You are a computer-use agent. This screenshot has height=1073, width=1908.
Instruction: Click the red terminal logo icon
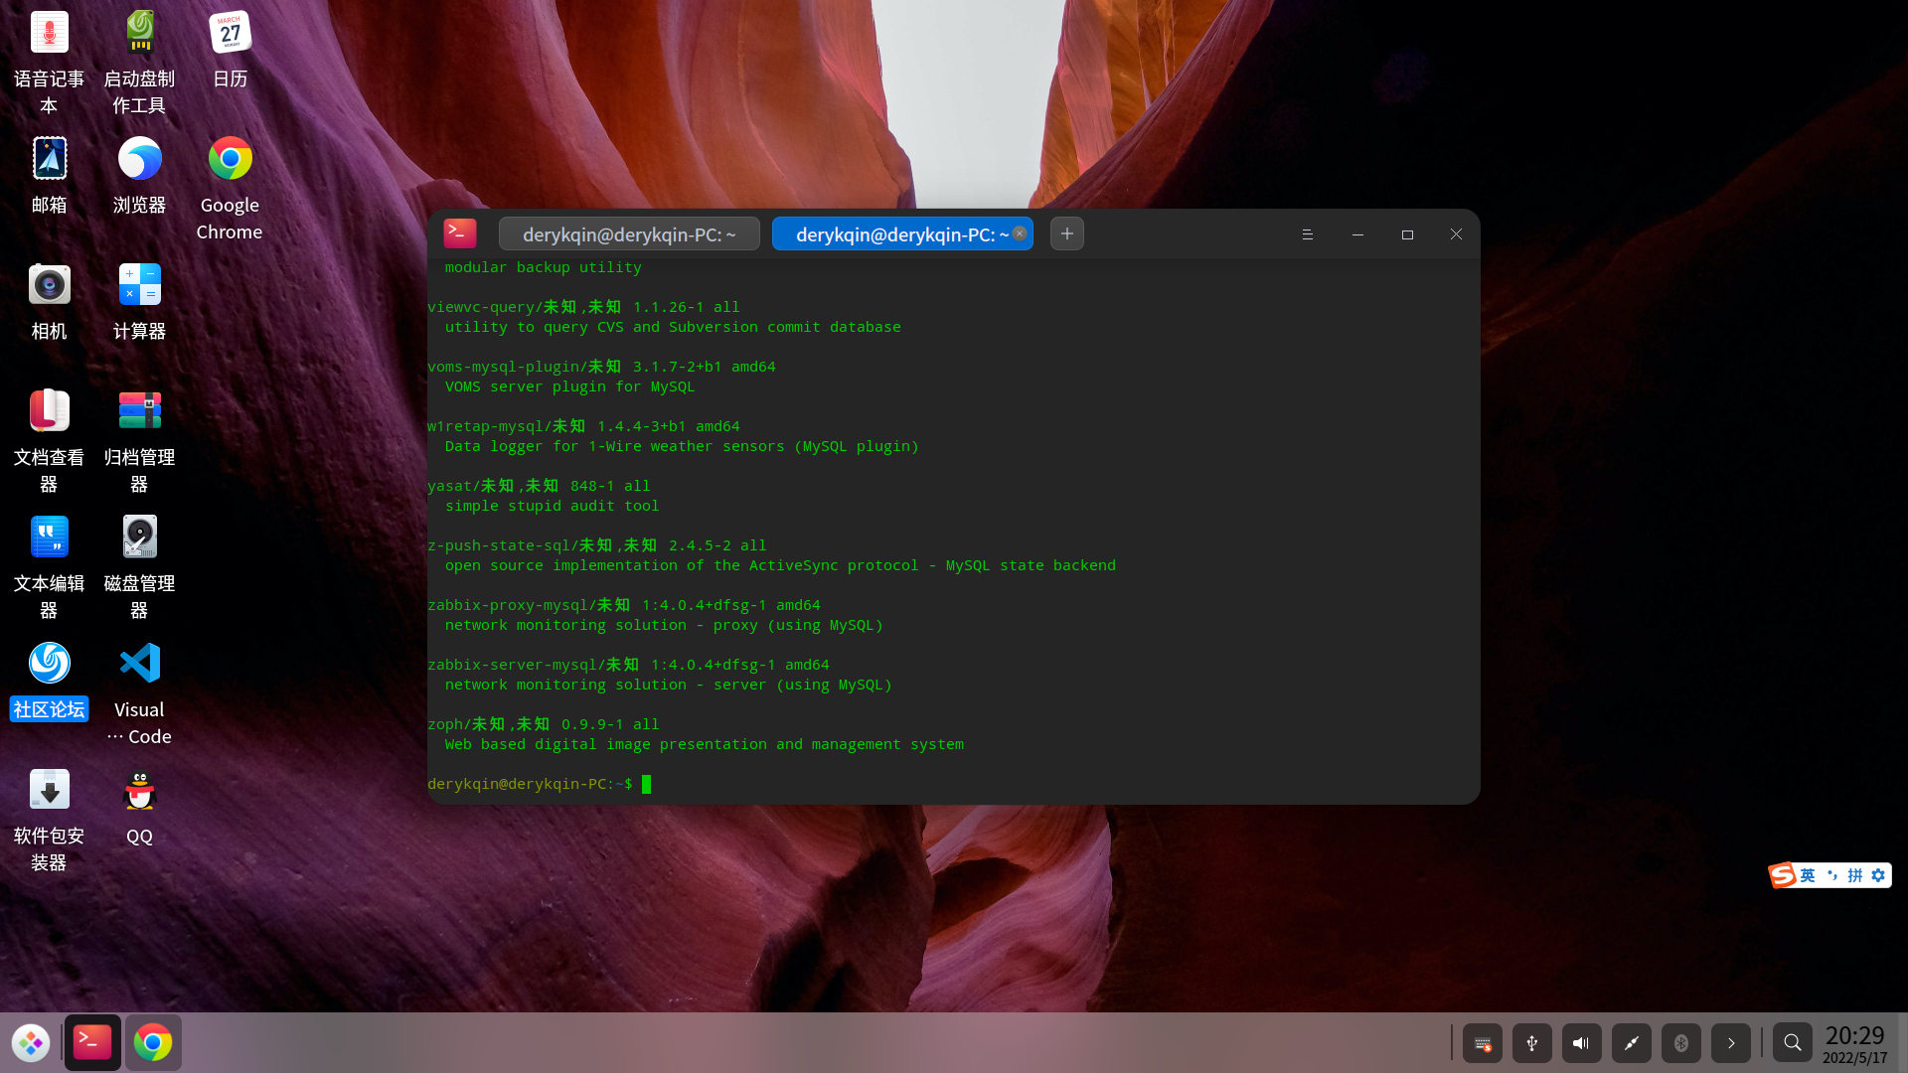click(x=460, y=233)
